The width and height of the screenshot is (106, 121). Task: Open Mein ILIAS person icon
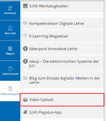pyautogui.click(x=10, y=28)
